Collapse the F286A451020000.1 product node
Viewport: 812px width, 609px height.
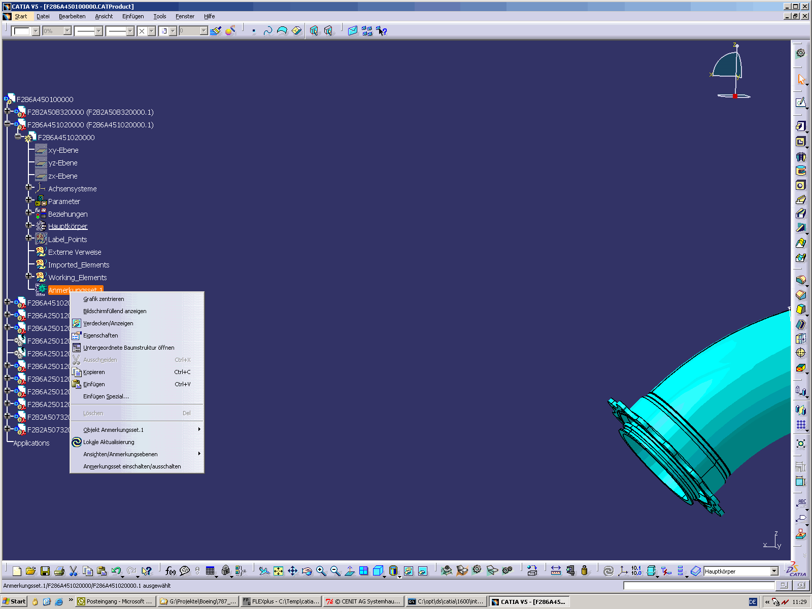[x=7, y=124]
